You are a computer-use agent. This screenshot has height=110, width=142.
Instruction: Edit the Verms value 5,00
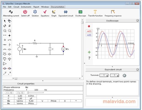point(31,101)
